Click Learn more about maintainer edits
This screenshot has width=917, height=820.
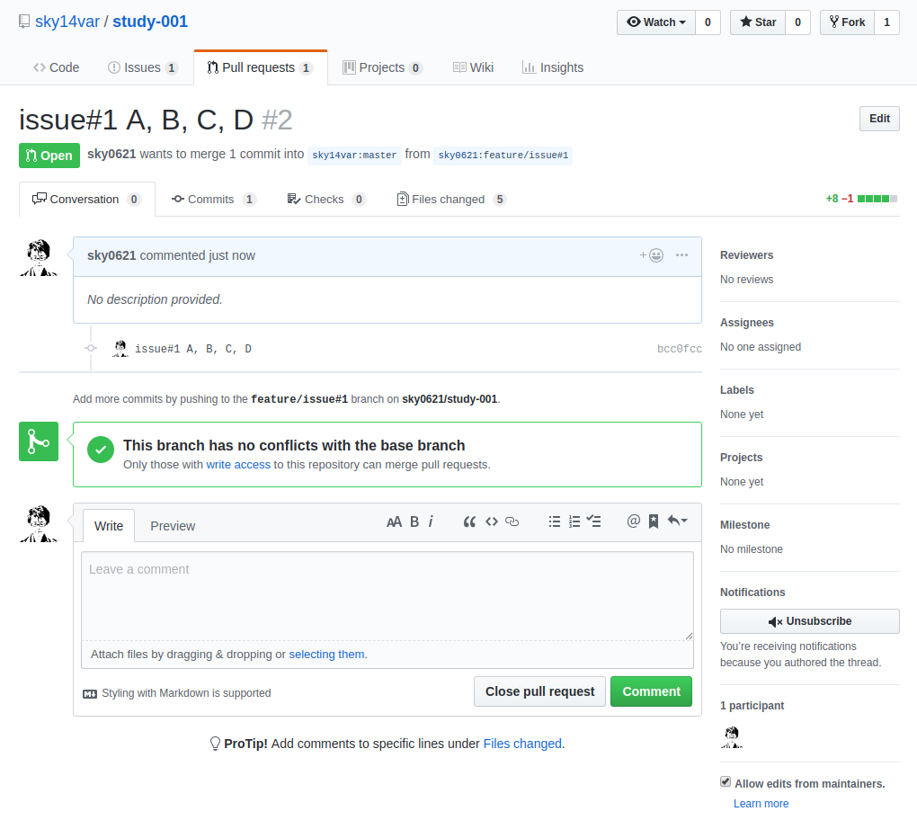(761, 804)
